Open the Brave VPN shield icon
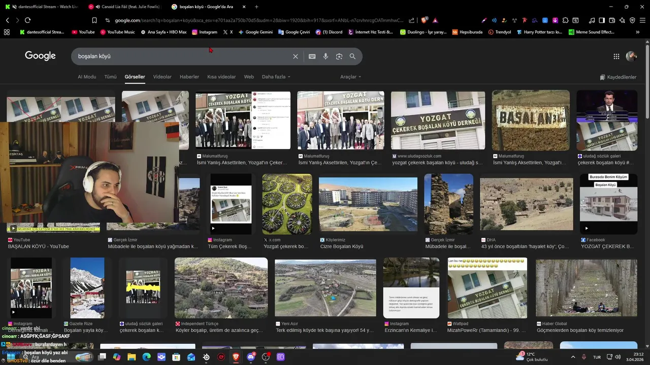Viewport: 650px width, 365px height. click(632, 20)
